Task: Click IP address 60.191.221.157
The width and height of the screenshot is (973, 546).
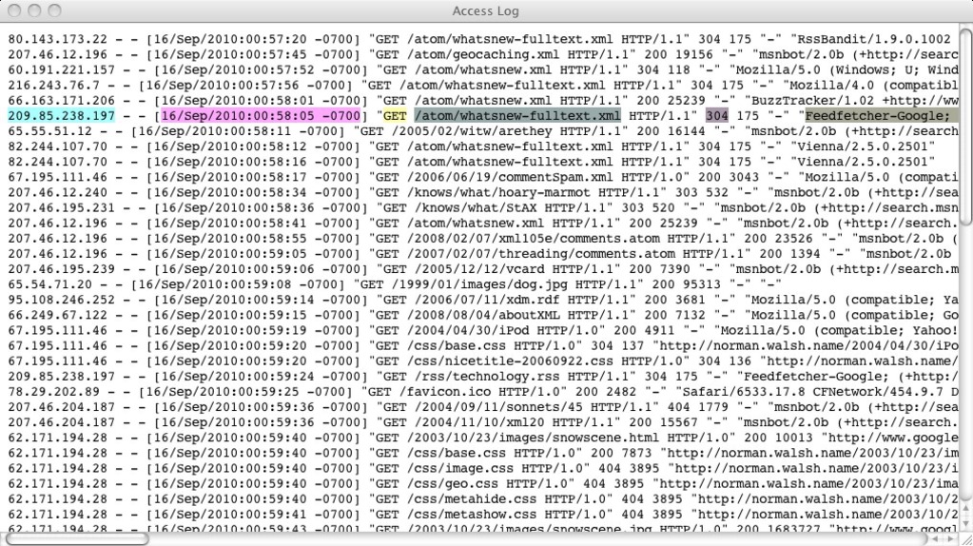Action: (x=61, y=70)
